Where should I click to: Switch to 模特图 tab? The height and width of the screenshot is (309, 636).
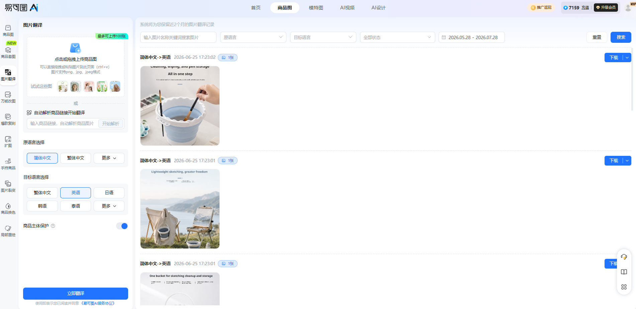[x=316, y=8]
